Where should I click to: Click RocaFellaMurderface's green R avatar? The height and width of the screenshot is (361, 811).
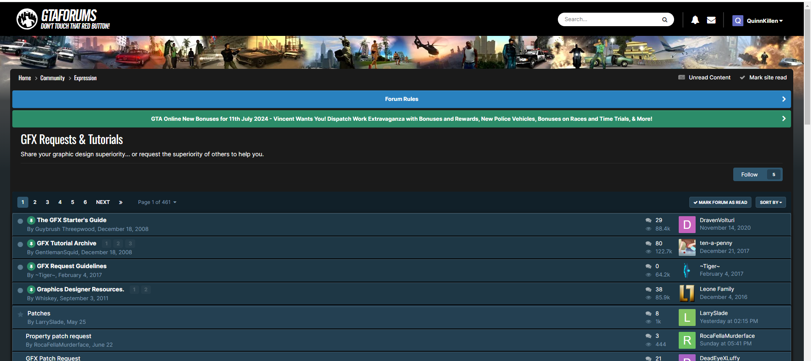pos(687,340)
